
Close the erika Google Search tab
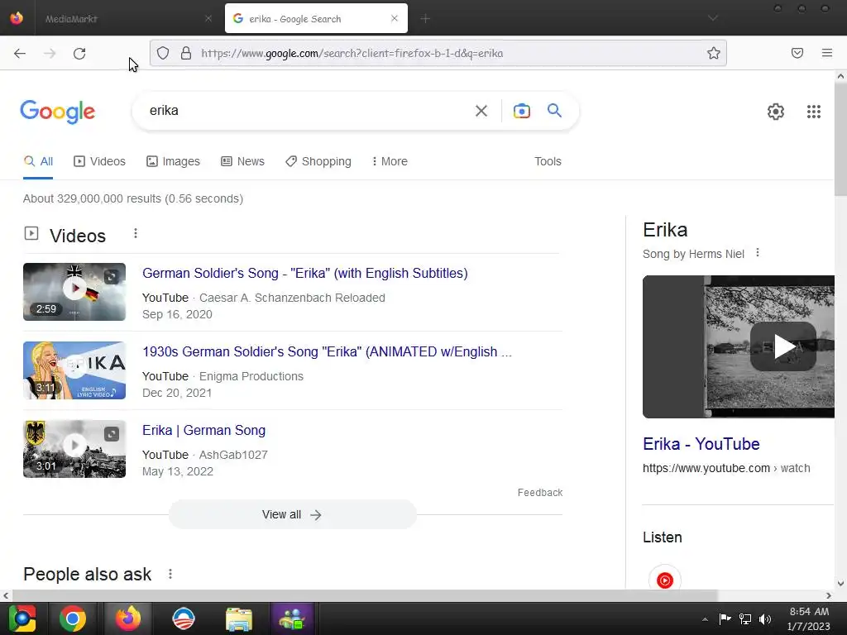click(x=395, y=18)
